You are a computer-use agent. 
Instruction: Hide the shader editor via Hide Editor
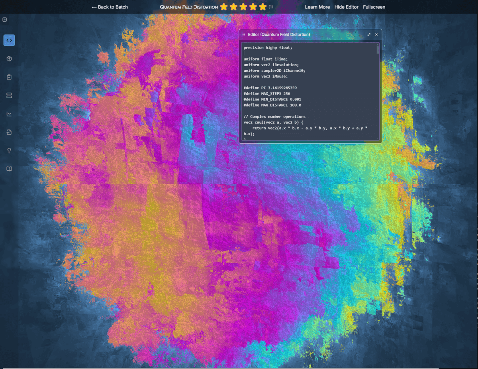pyautogui.click(x=346, y=7)
